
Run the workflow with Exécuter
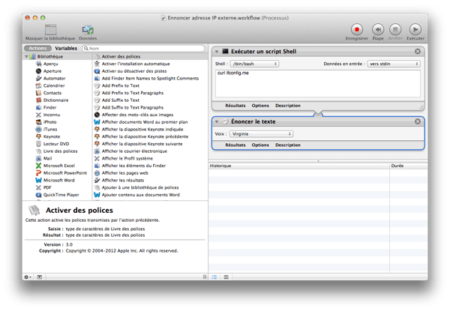pyautogui.click(x=415, y=30)
